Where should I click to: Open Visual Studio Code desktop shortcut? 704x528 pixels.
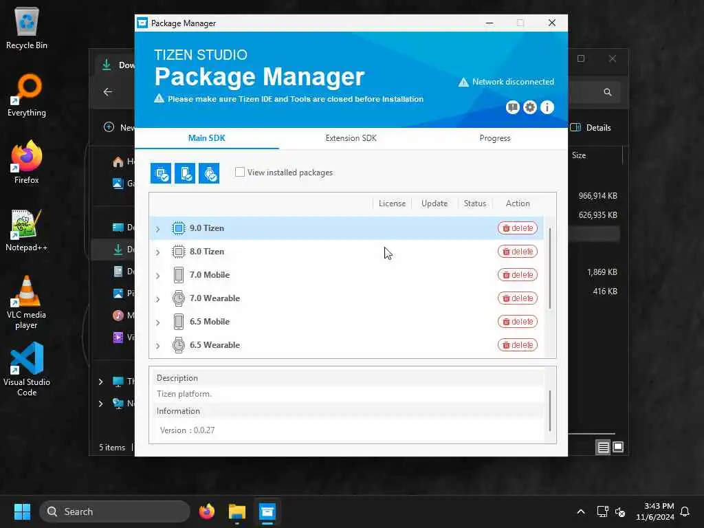(27, 369)
